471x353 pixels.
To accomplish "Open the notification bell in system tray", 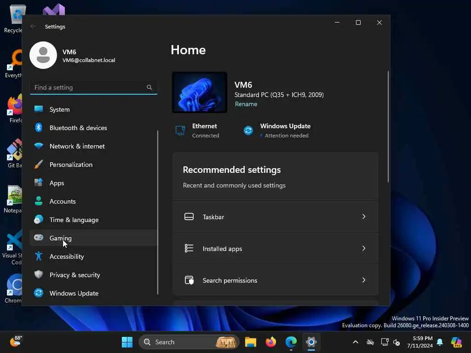I will pyautogui.click(x=440, y=342).
